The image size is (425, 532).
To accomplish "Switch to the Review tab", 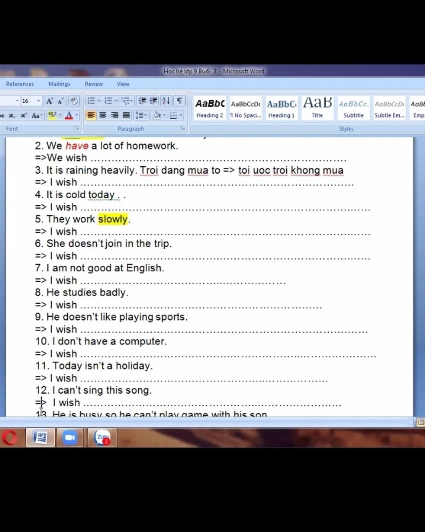I will (94, 84).
